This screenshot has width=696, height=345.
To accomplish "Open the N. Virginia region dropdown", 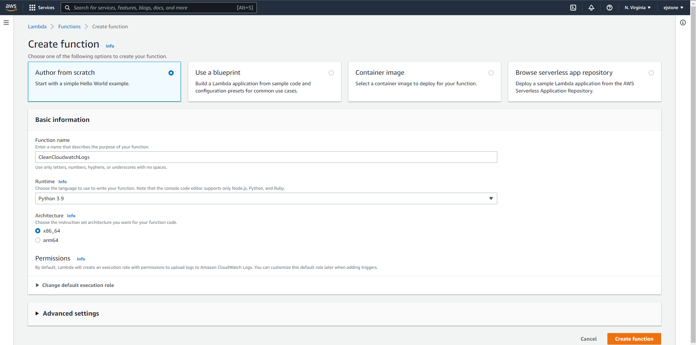I will (x=638, y=8).
